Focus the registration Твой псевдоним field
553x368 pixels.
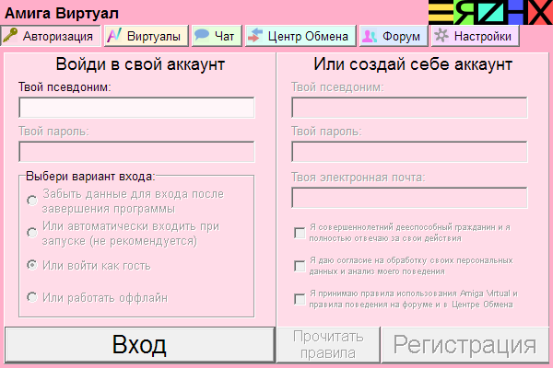[409, 108]
